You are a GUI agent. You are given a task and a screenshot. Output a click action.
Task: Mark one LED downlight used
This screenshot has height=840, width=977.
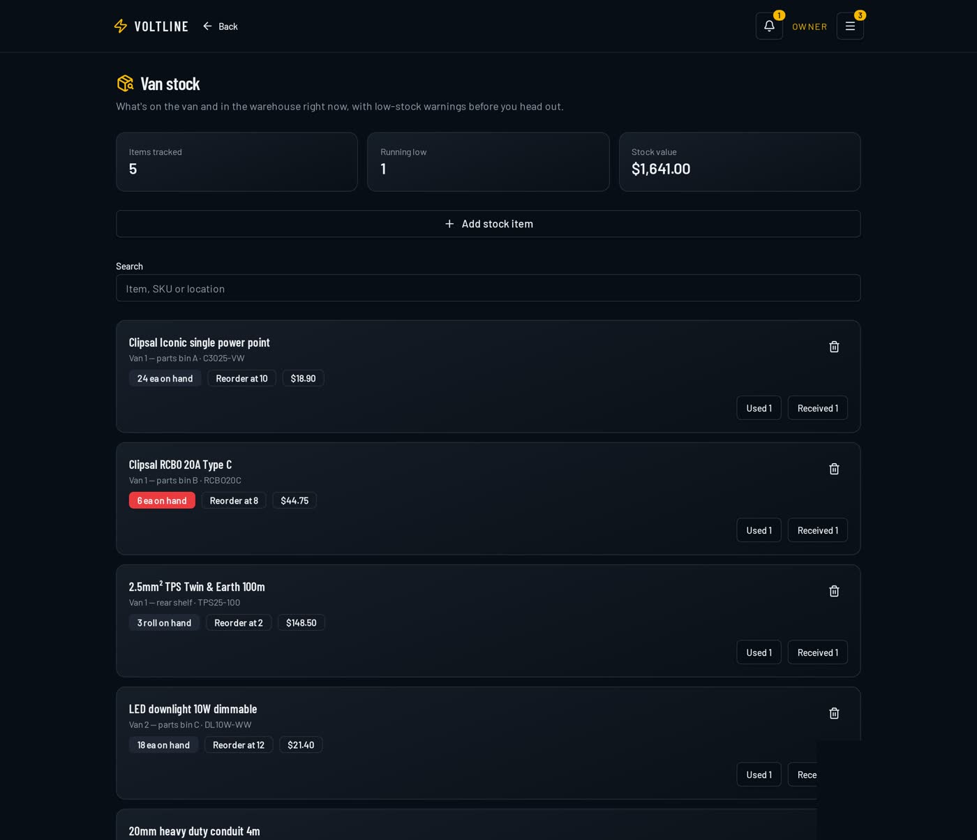coord(759,774)
